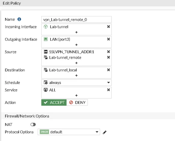Click the green PROT badge

point(44,132)
